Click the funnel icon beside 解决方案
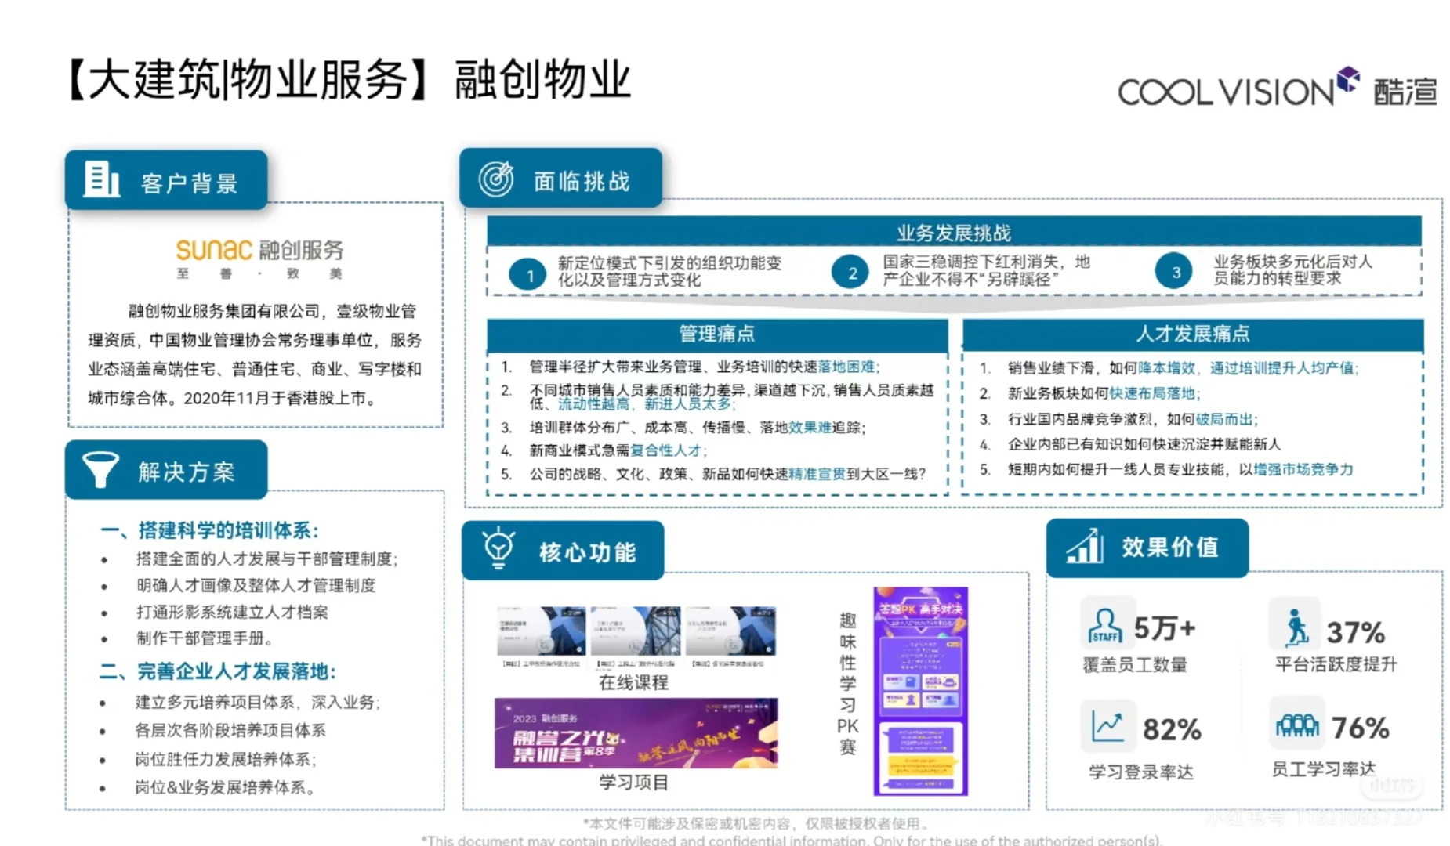The width and height of the screenshot is (1450, 846). pos(100,469)
